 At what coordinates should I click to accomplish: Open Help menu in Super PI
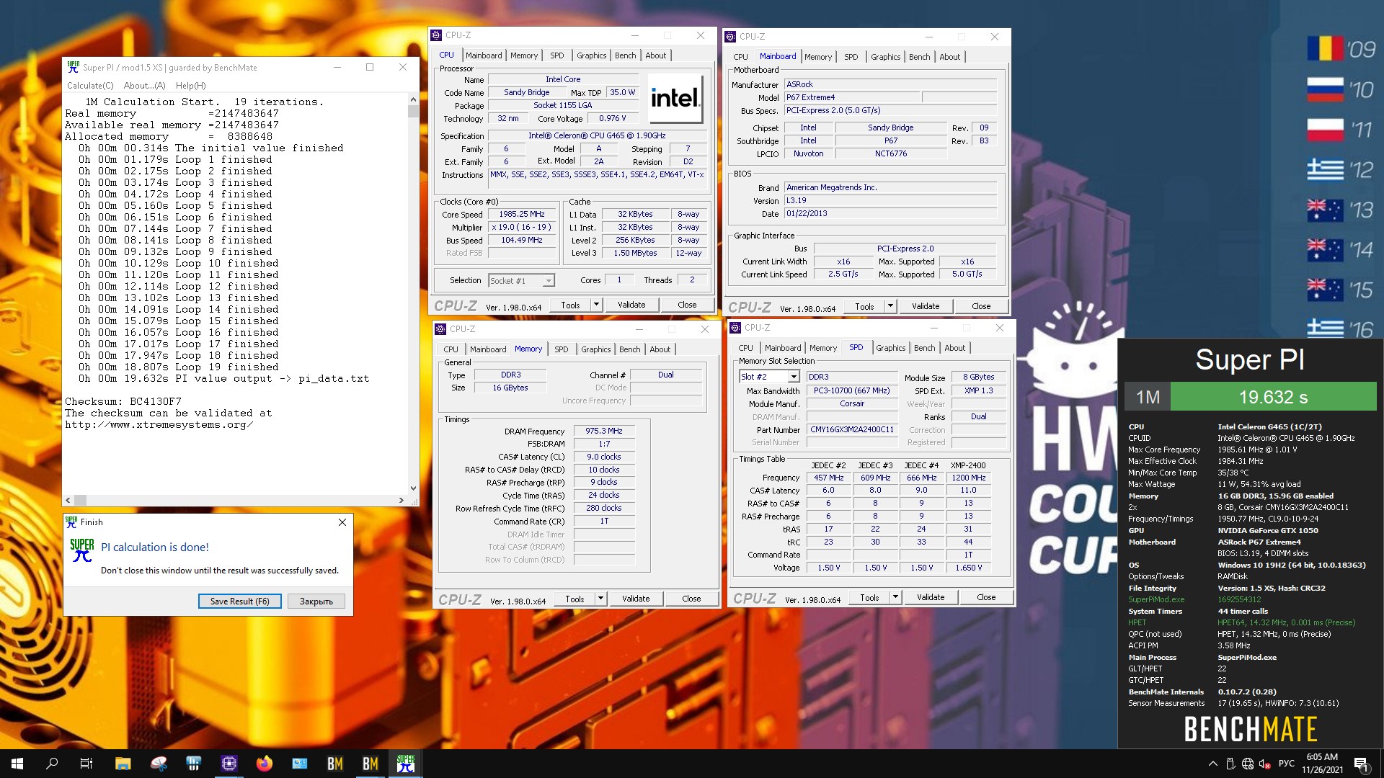191,85
